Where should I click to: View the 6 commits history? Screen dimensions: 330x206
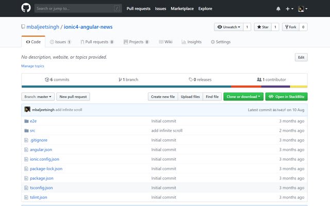pos(57,79)
